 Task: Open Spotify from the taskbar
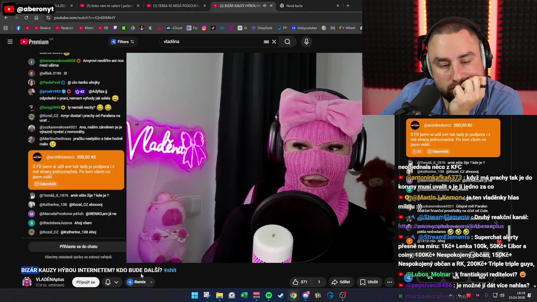coord(268,295)
